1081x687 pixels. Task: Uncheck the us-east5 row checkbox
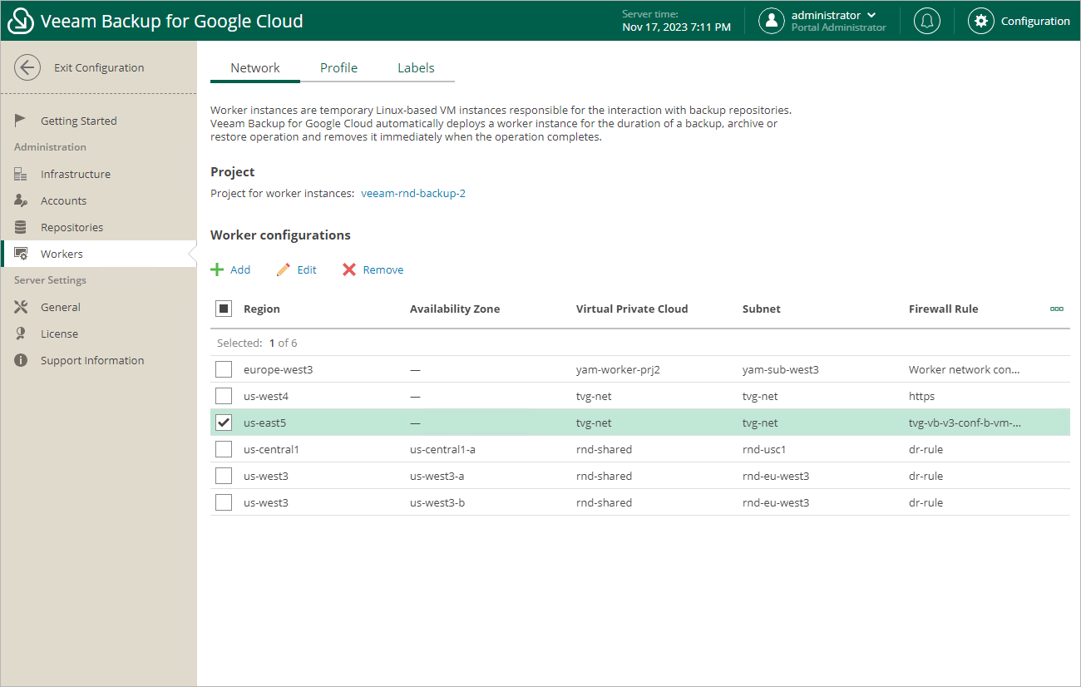coord(224,423)
